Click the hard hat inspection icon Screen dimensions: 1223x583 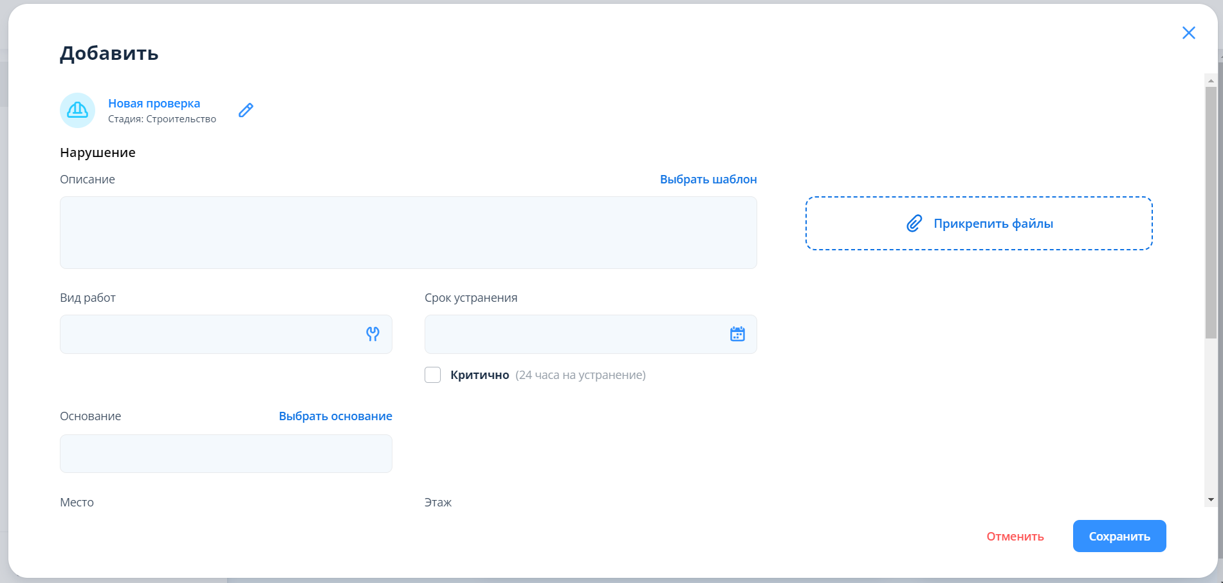point(77,110)
